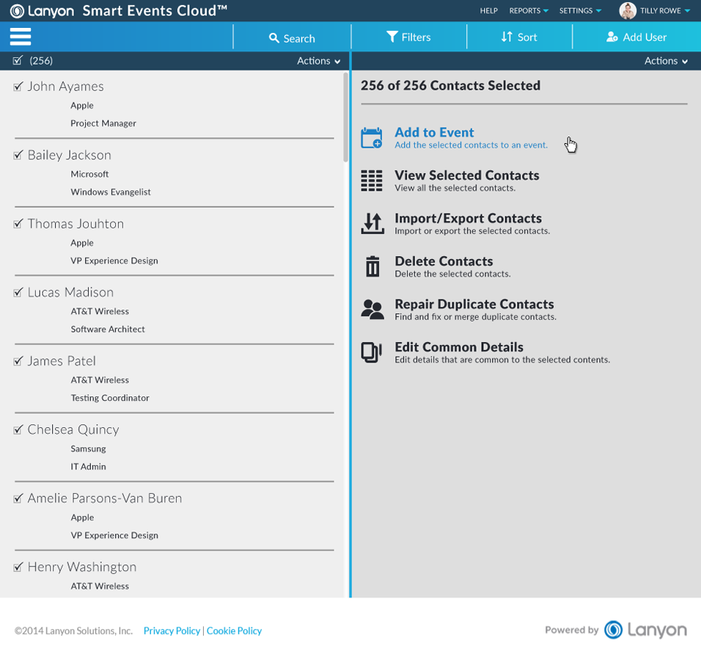Screen dimensions: 701x662
Task: Click the Microsoft company label
Action: [x=89, y=174]
